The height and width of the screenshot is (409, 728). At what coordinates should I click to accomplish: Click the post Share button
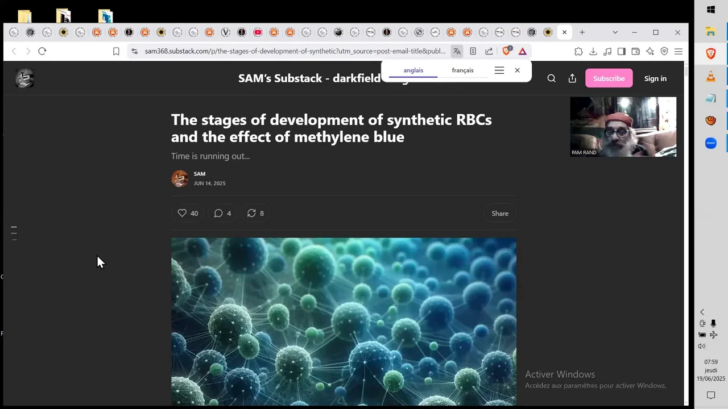500,214
